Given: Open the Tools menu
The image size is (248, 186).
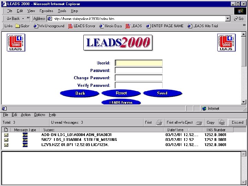Looking at the screenshot, I should point(62,11).
